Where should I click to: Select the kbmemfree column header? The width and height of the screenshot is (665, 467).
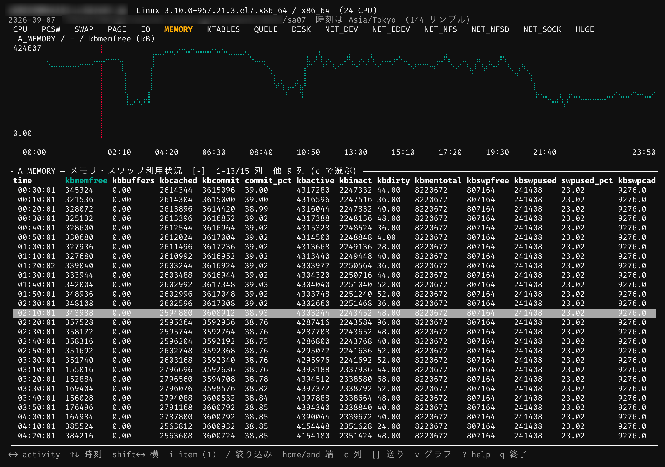point(86,180)
